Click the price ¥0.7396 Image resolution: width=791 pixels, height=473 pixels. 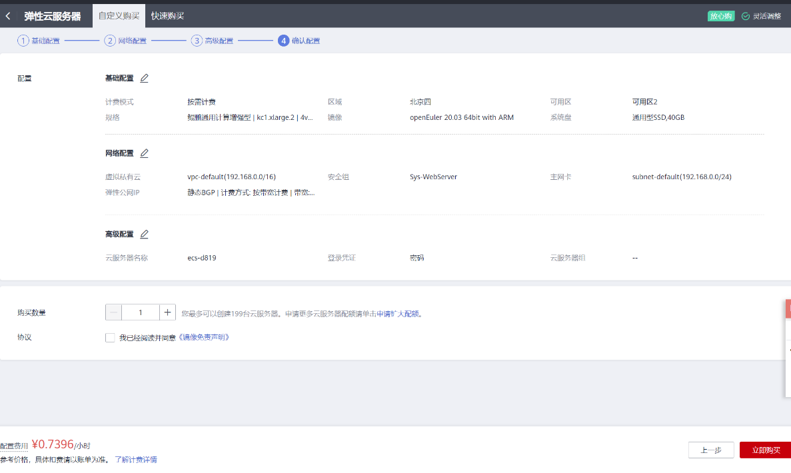point(53,444)
